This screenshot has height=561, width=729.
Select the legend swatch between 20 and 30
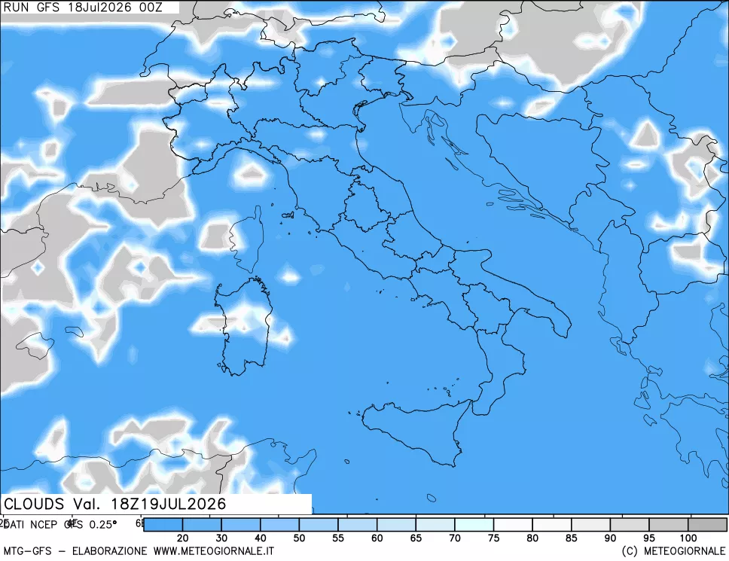[202, 525]
